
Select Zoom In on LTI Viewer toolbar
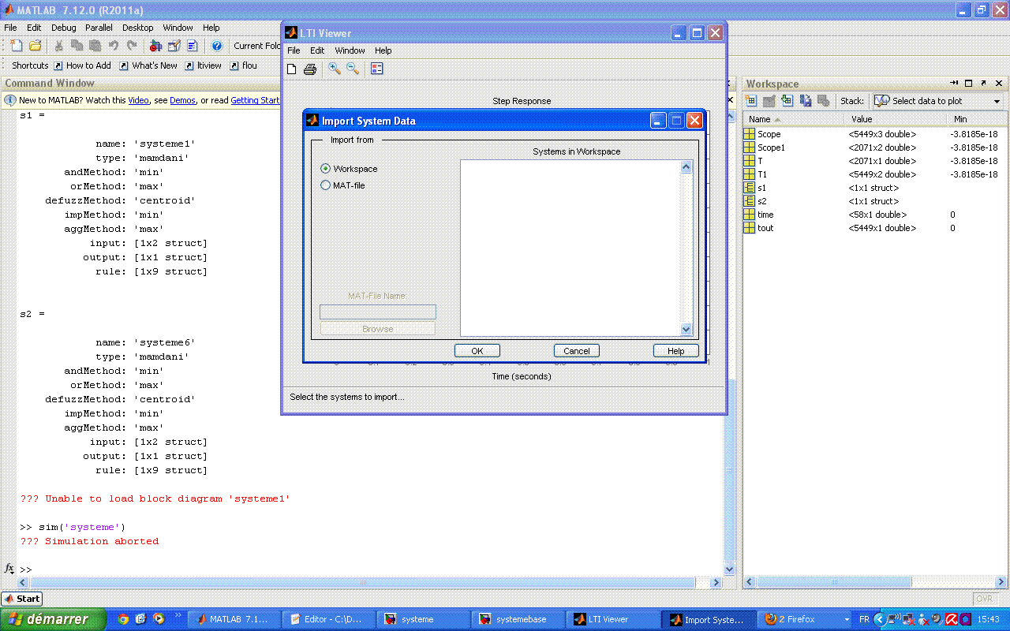[333, 69]
